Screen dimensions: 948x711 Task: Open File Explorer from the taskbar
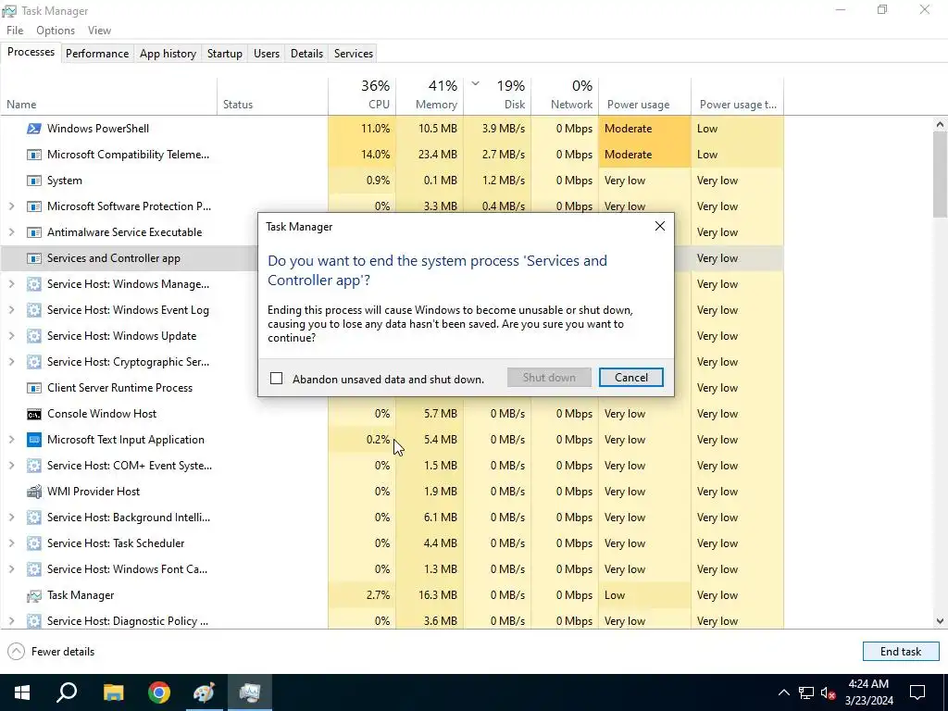113,692
